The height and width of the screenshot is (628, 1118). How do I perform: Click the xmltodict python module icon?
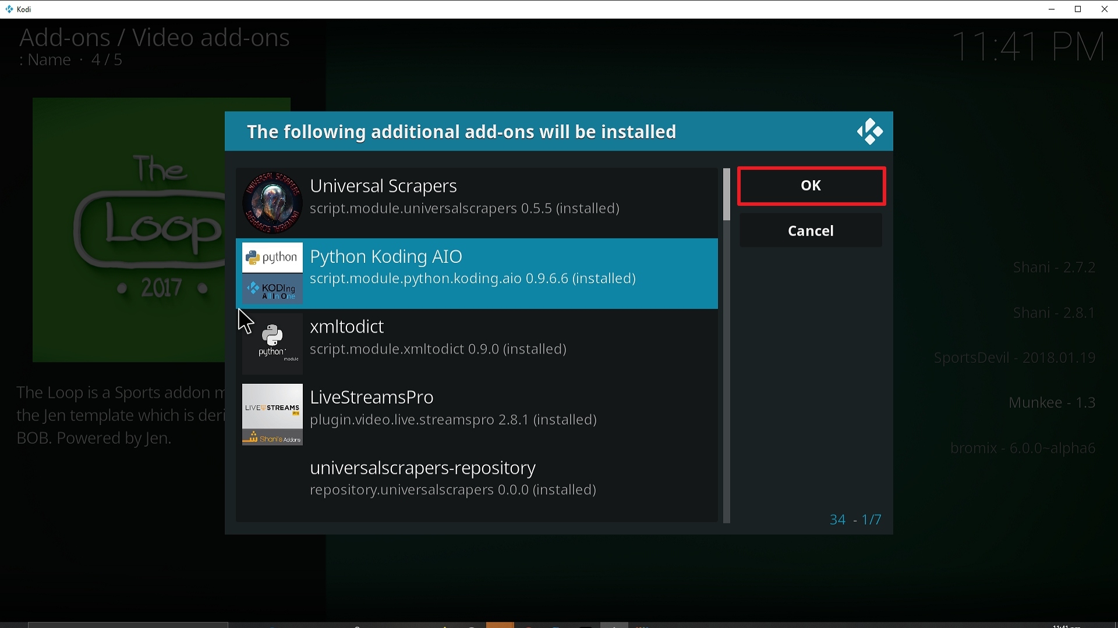click(272, 344)
